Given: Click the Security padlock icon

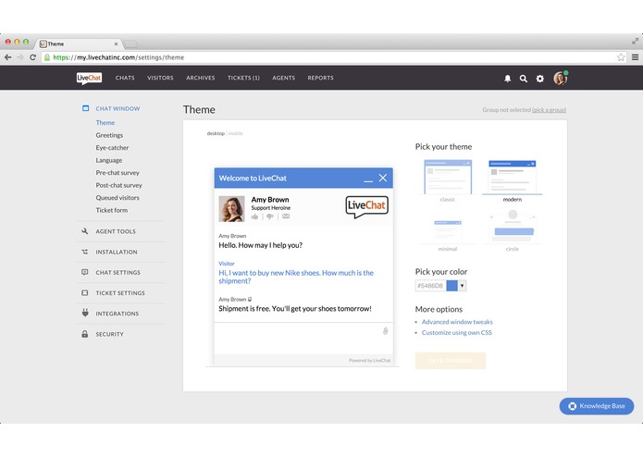Looking at the screenshot, I should click(x=85, y=334).
